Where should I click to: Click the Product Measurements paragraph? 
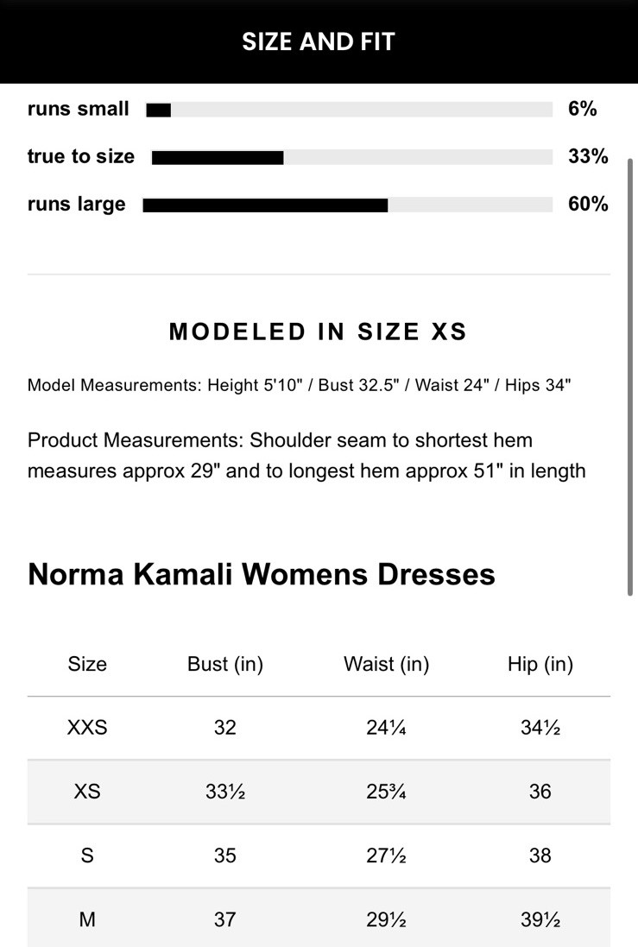point(306,455)
